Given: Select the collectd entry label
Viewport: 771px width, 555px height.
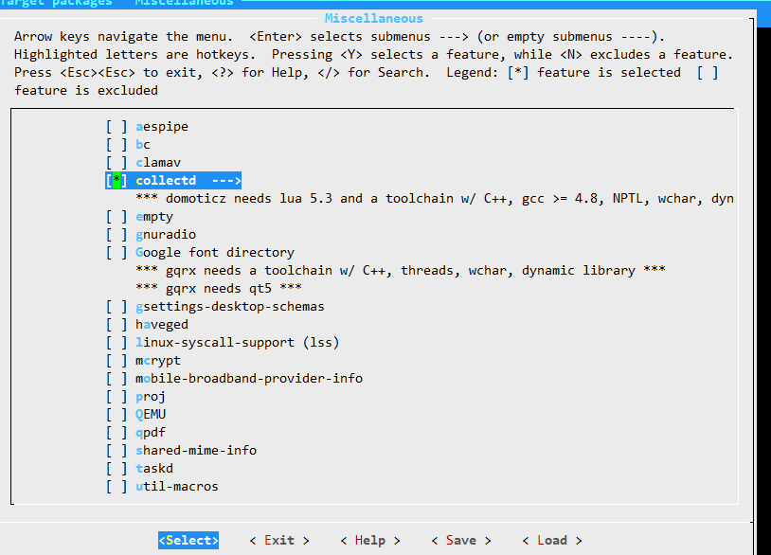Looking at the screenshot, I should [x=166, y=180].
